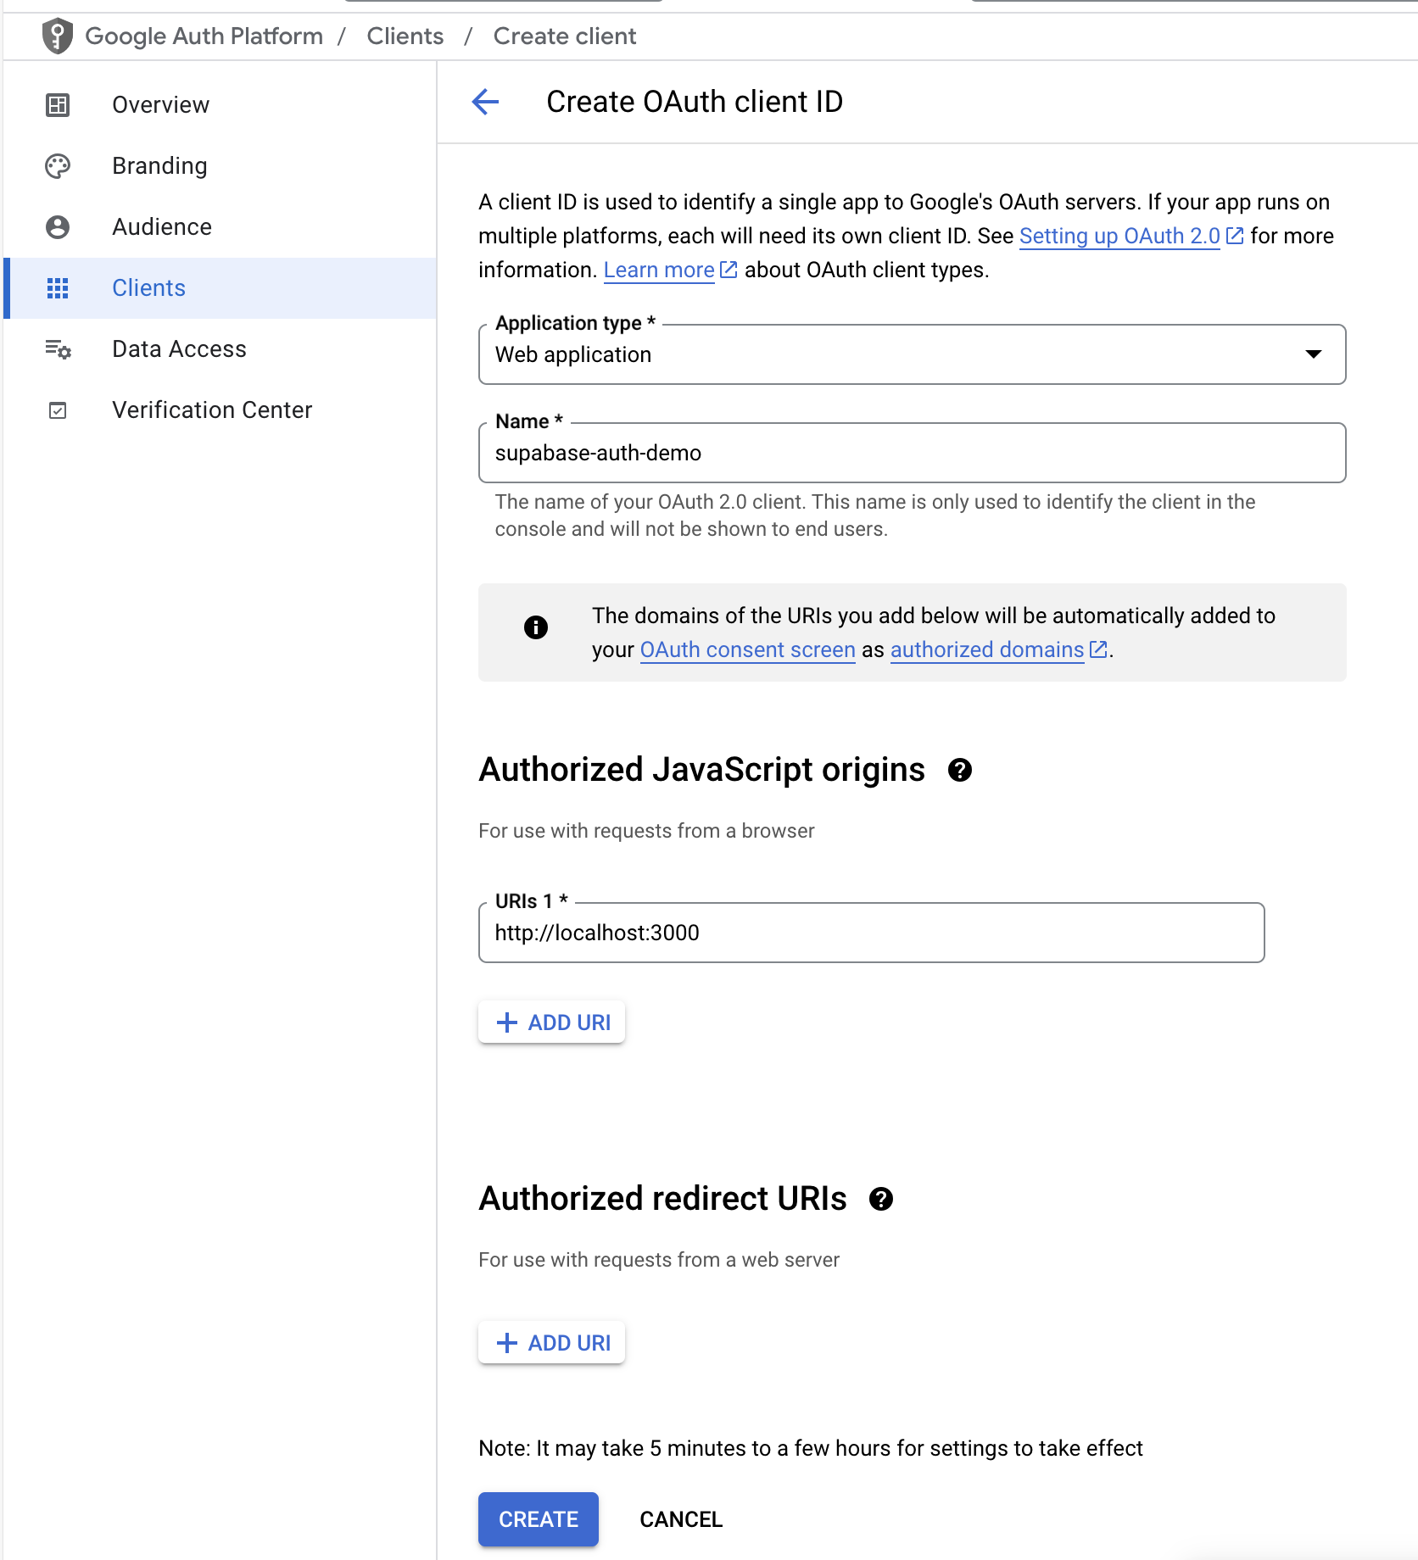Click the Google Auth Platform shield icon

click(x=58, y=36)
